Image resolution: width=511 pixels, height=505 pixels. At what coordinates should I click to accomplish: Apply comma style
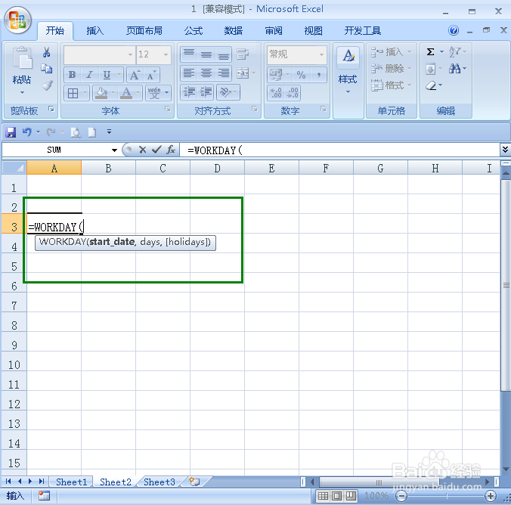[x=318, y=75]
